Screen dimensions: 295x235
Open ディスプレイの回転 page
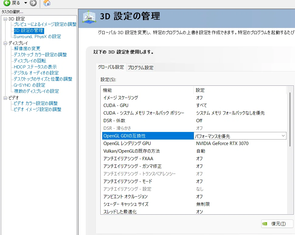(30, 61)
